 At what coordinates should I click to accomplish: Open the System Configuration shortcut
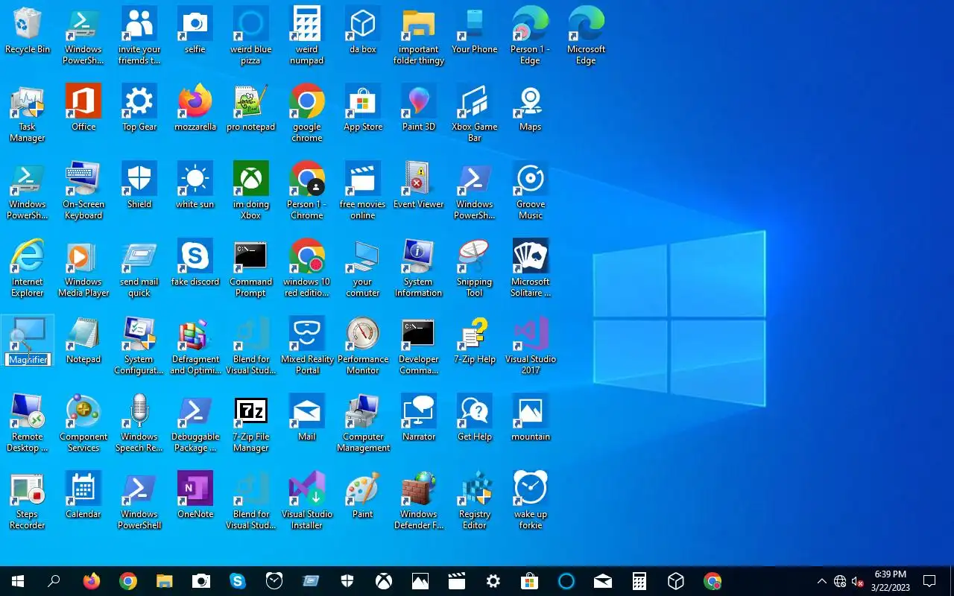coord(139,346)
